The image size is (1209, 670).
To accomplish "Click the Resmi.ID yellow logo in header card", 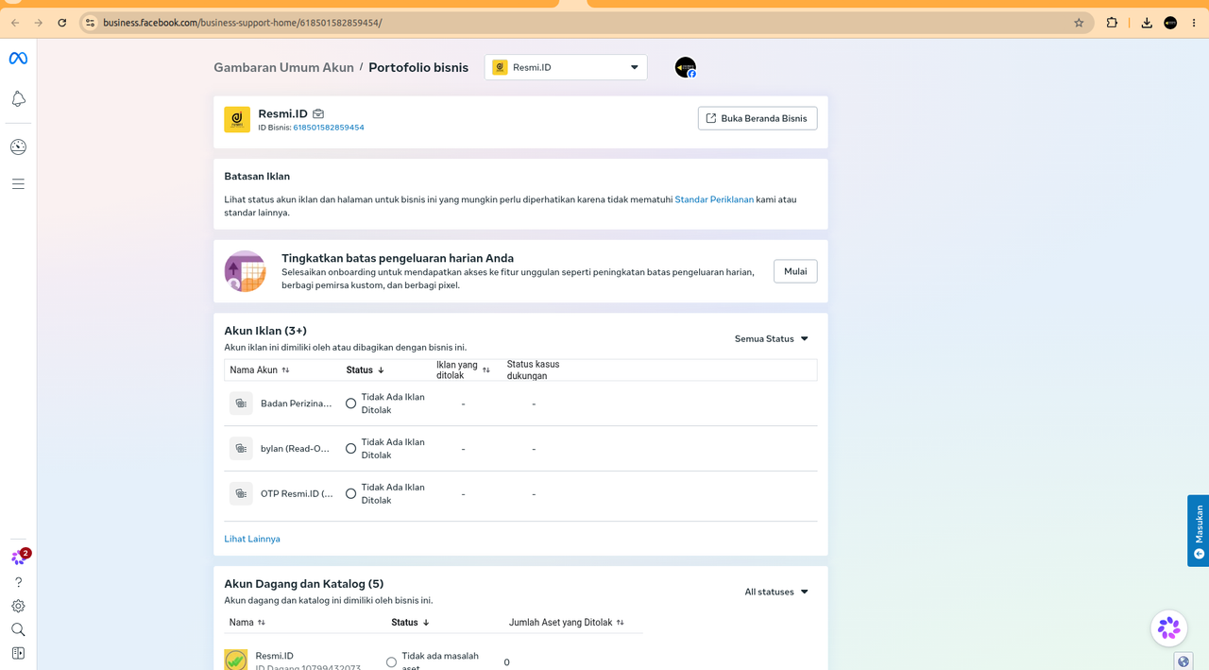I will click(237, 120).
